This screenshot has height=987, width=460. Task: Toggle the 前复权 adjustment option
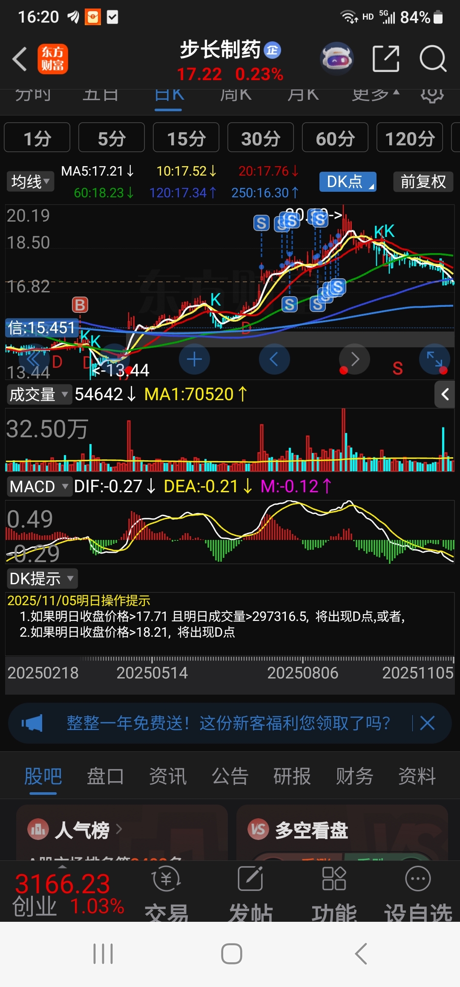423,182
